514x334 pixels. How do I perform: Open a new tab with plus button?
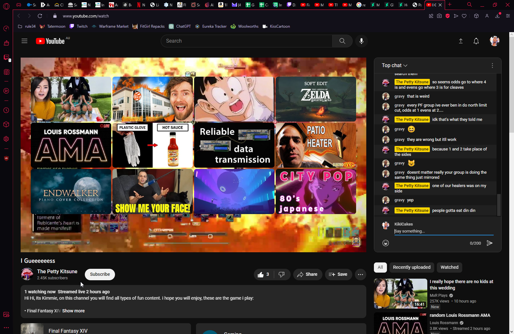pos(450,5)
